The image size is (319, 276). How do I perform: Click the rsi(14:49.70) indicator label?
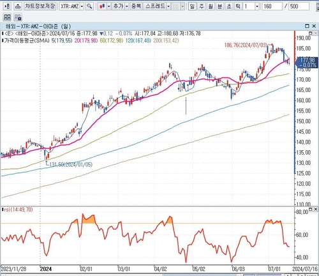click(x=19, y=210)
